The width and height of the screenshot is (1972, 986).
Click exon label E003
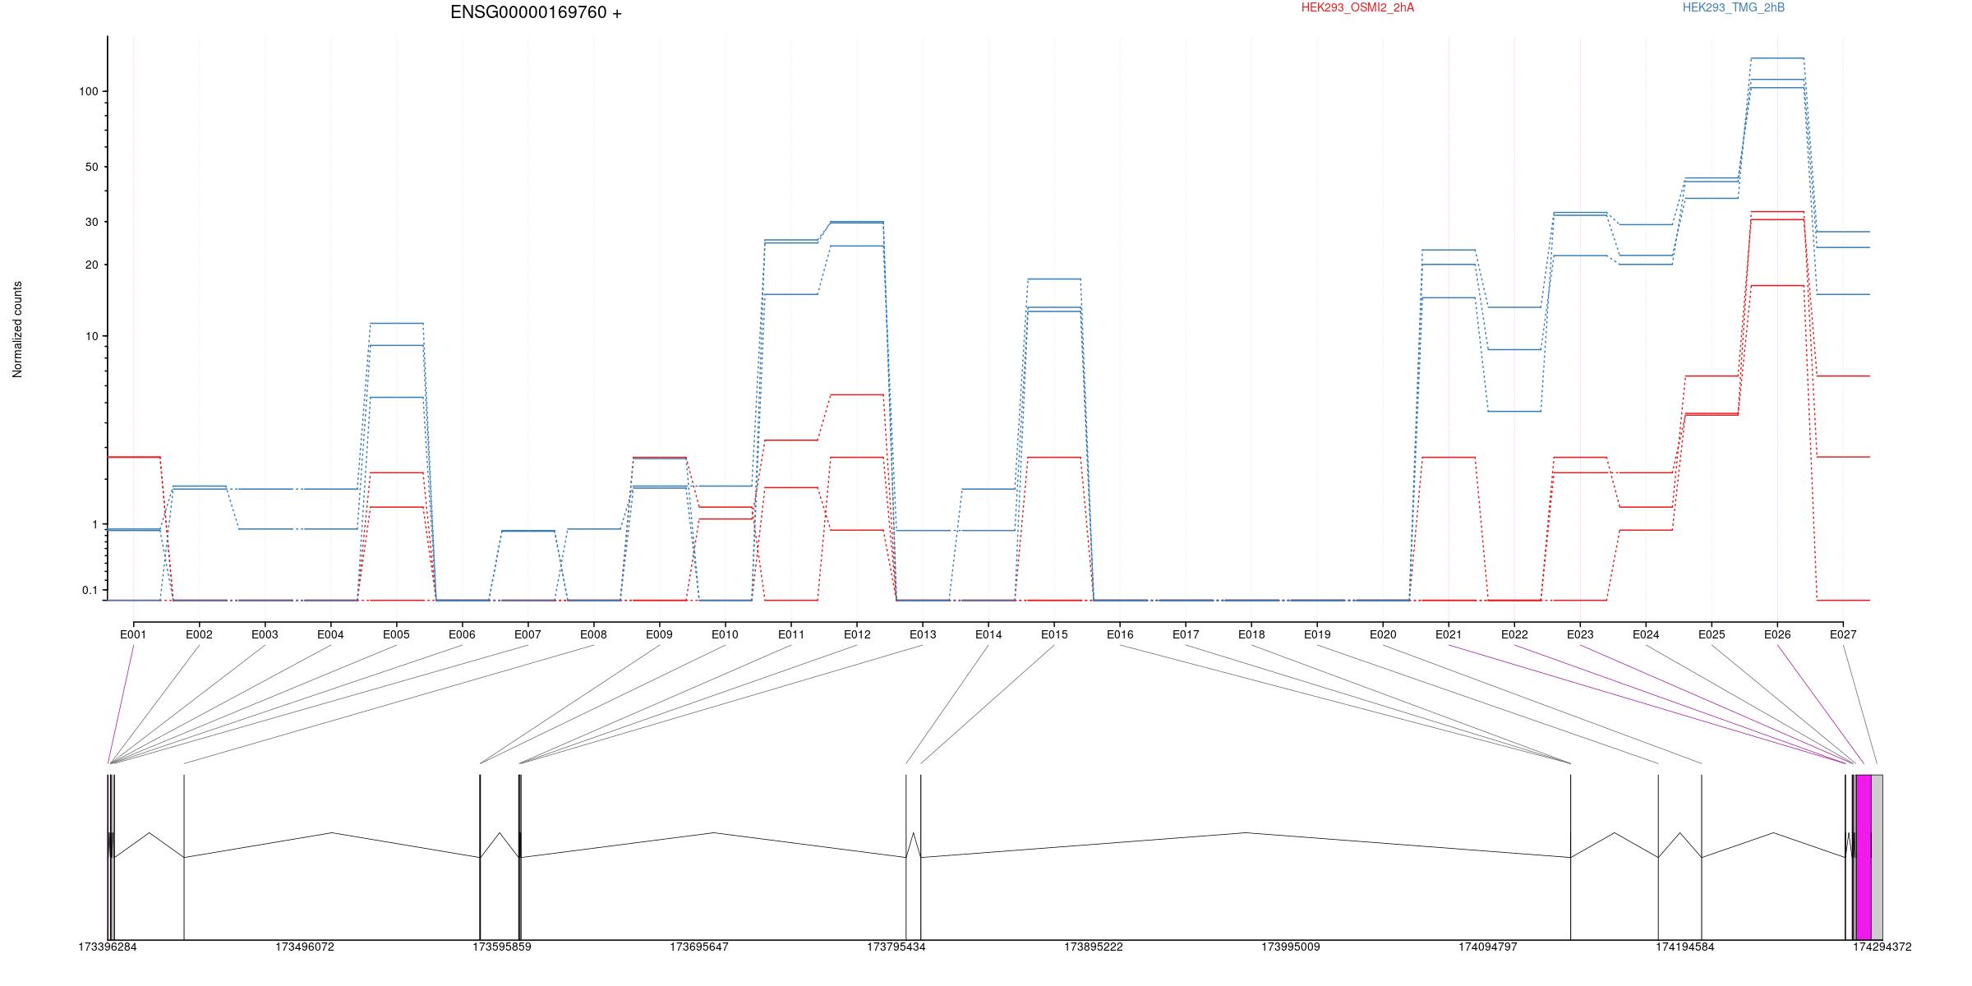265,634
